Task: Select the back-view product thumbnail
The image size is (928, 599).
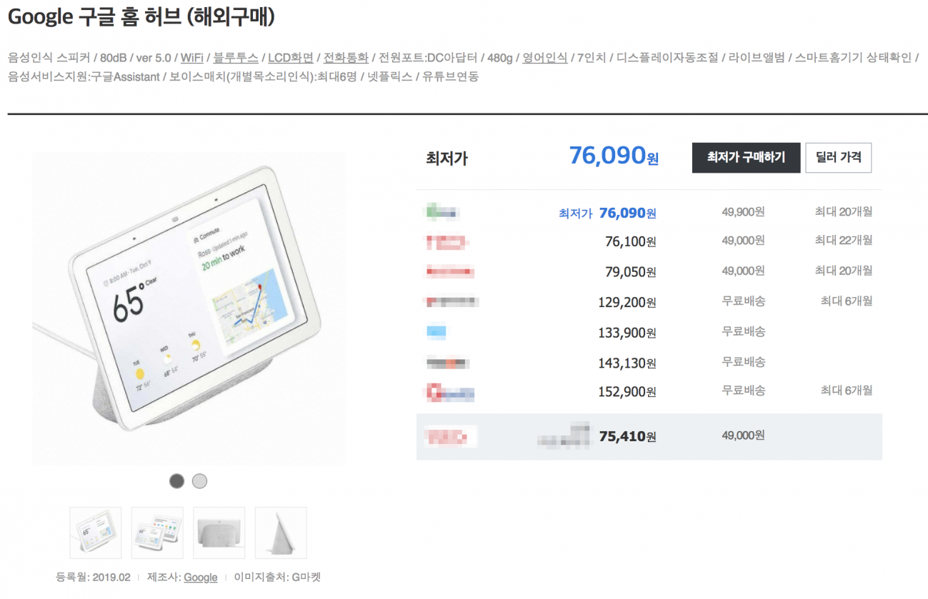Action: click(x=219, y=533)
